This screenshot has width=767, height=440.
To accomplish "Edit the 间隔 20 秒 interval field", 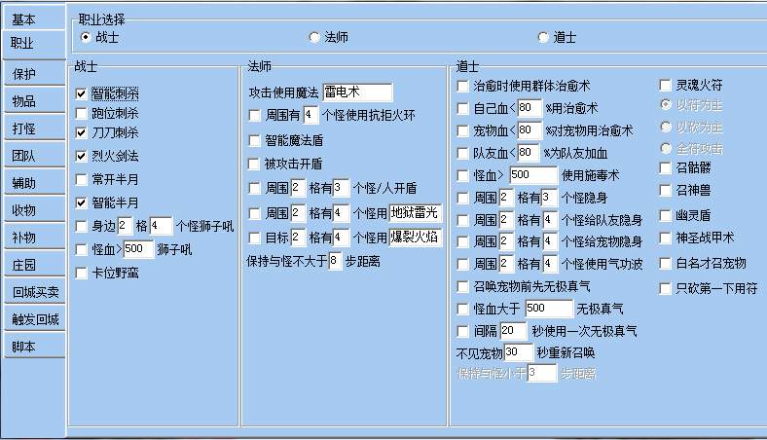I will click(x=513, y=331).
